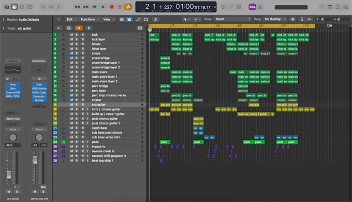Toggle the yellow Cycle loop button
Screen dimensions: 352x202
click(128, 7)
